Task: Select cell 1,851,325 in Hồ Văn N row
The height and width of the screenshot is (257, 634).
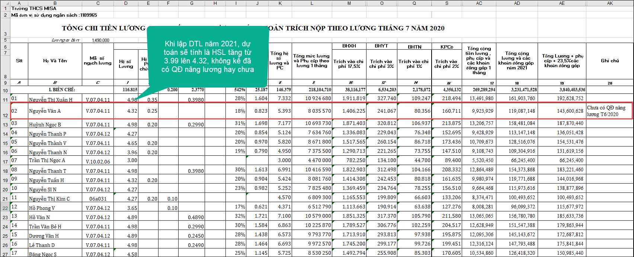Action: coord(349,216)
